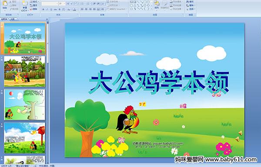Viewport: 261px width, 167px height.
Task: Pick the rectangle shape in the shapes gallery
Action: coord(145,2)
